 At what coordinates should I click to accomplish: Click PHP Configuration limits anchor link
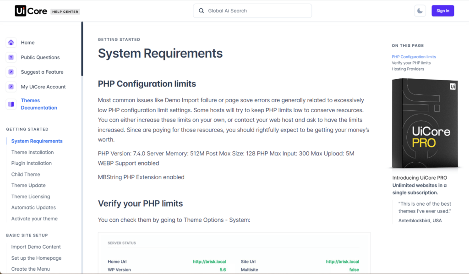(414, 57)
